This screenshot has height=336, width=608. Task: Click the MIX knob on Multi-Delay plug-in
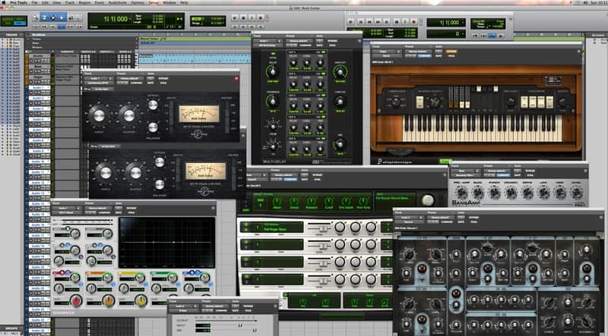click(x=340, y=144)
